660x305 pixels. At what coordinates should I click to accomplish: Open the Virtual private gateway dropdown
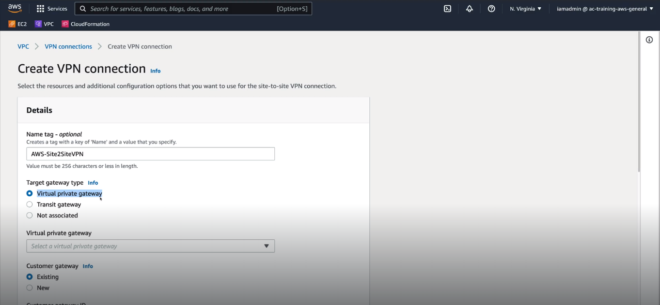[150, 246]
